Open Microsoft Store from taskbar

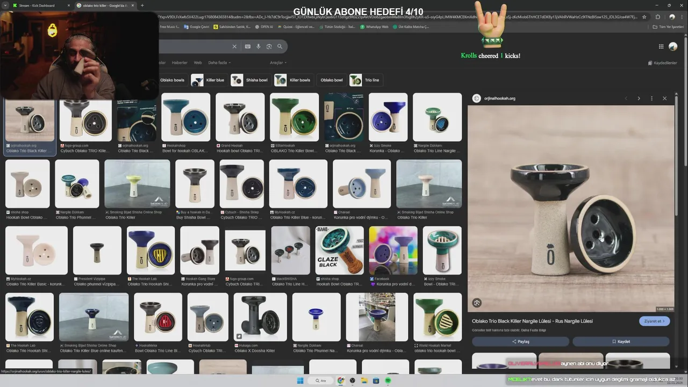(376, 381)
